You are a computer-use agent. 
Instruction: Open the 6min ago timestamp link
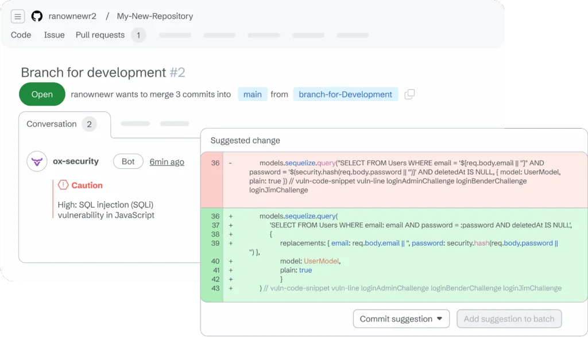[x=167, y=162]
